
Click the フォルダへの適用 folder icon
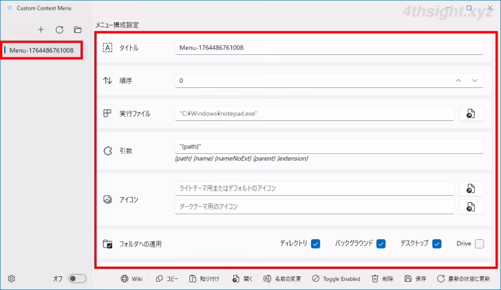[x=107, y=244]
